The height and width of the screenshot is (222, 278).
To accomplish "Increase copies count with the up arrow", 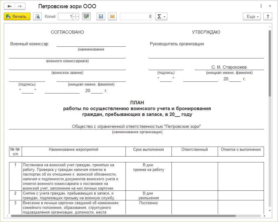I will pos(76,15).
